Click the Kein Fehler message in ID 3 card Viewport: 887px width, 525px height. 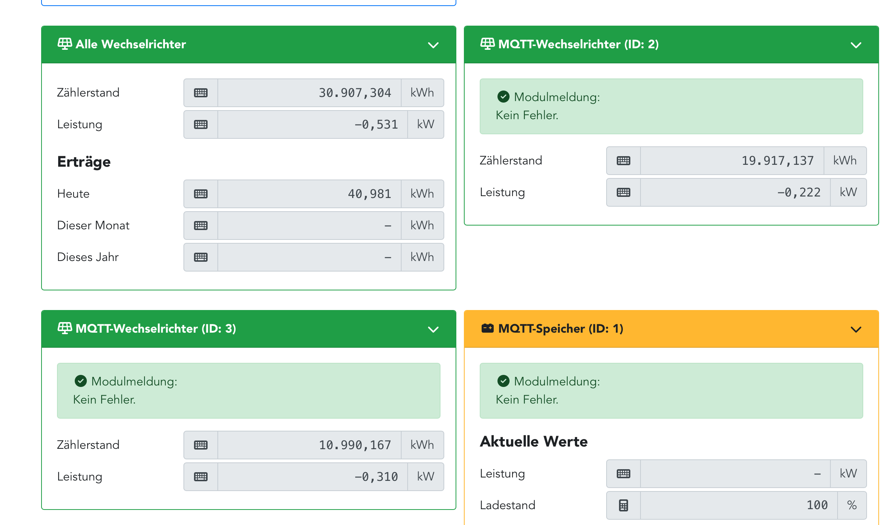[104, 399]
